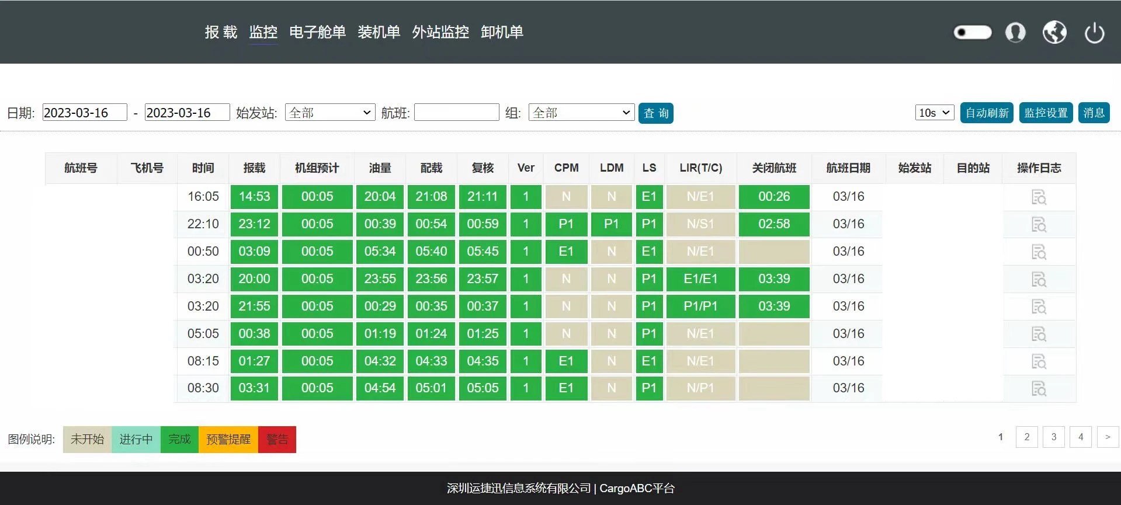Click the 航班 flight number input
The height and width of the screenshot is (505, 1121).
pyautogui.click(x=457, y=113)
